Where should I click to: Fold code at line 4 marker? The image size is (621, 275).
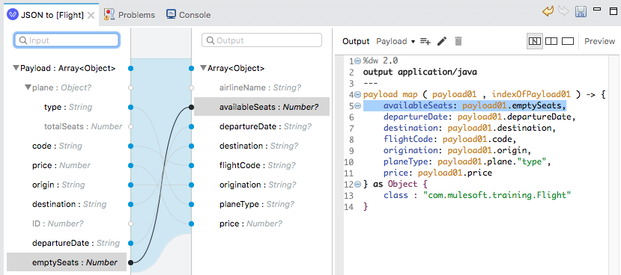(x=357, y=95)
